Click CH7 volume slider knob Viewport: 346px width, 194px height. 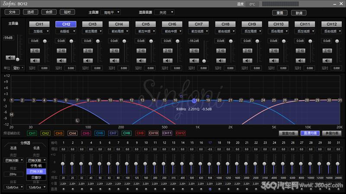[x=204, y=61]
